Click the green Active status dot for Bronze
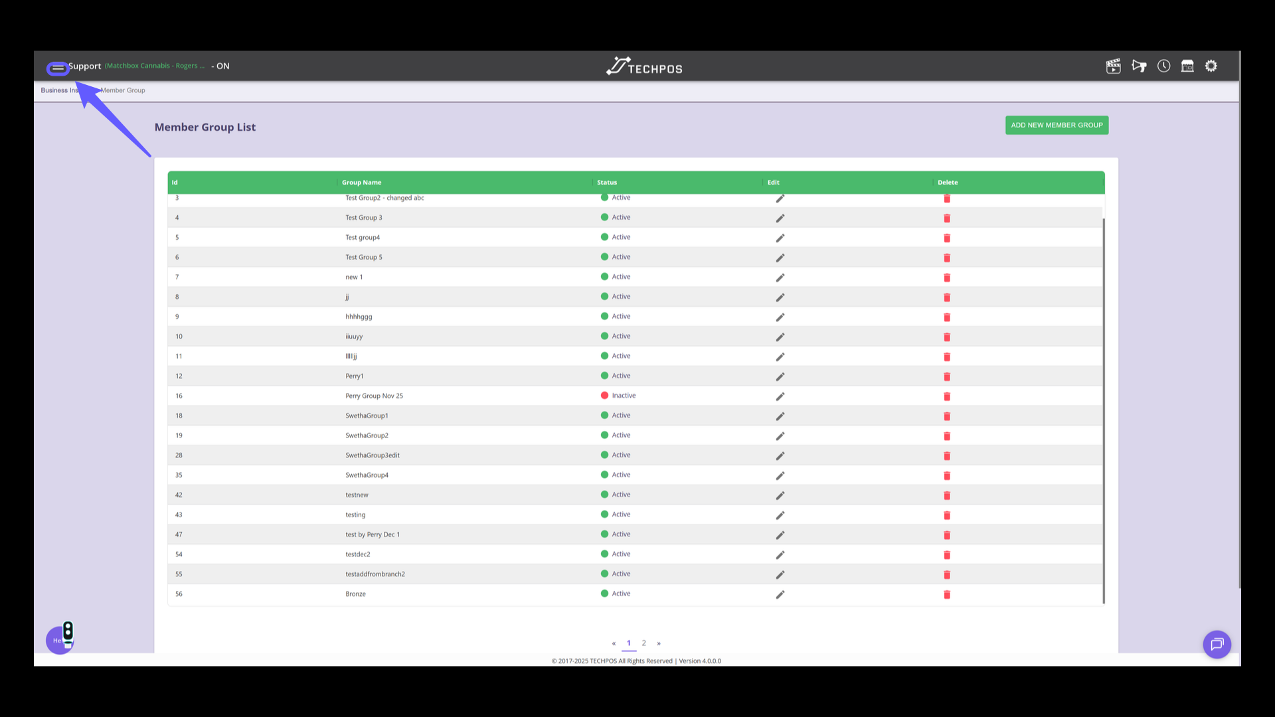The width and height of the screenshot is (1275, 717). (604, 593)
